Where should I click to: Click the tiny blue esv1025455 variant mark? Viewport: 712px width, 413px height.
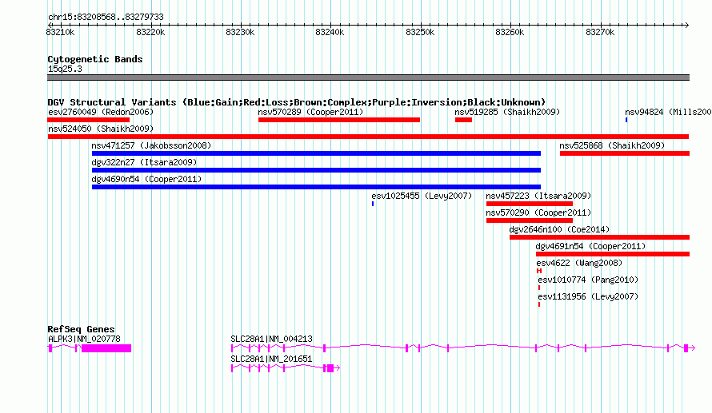pos(373,204)
